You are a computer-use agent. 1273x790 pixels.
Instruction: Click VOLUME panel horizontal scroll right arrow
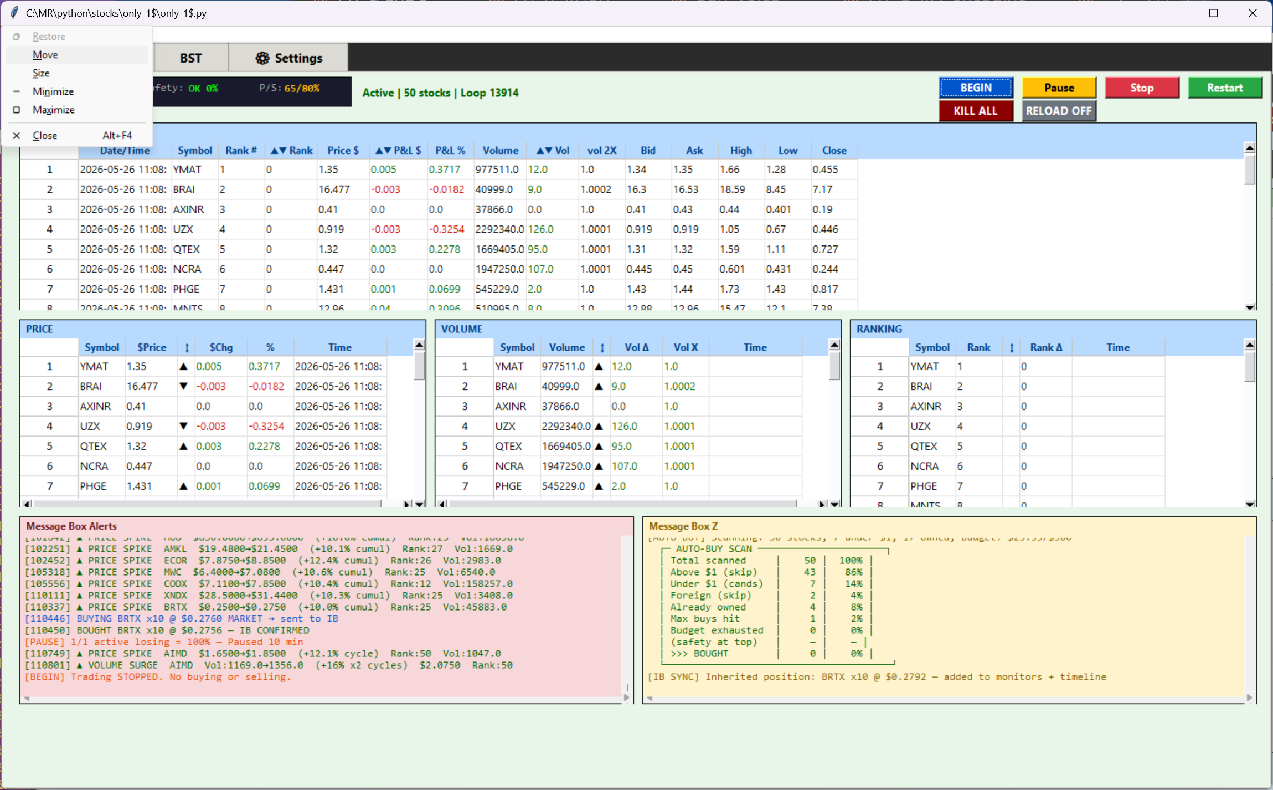(x=823, y=504)
